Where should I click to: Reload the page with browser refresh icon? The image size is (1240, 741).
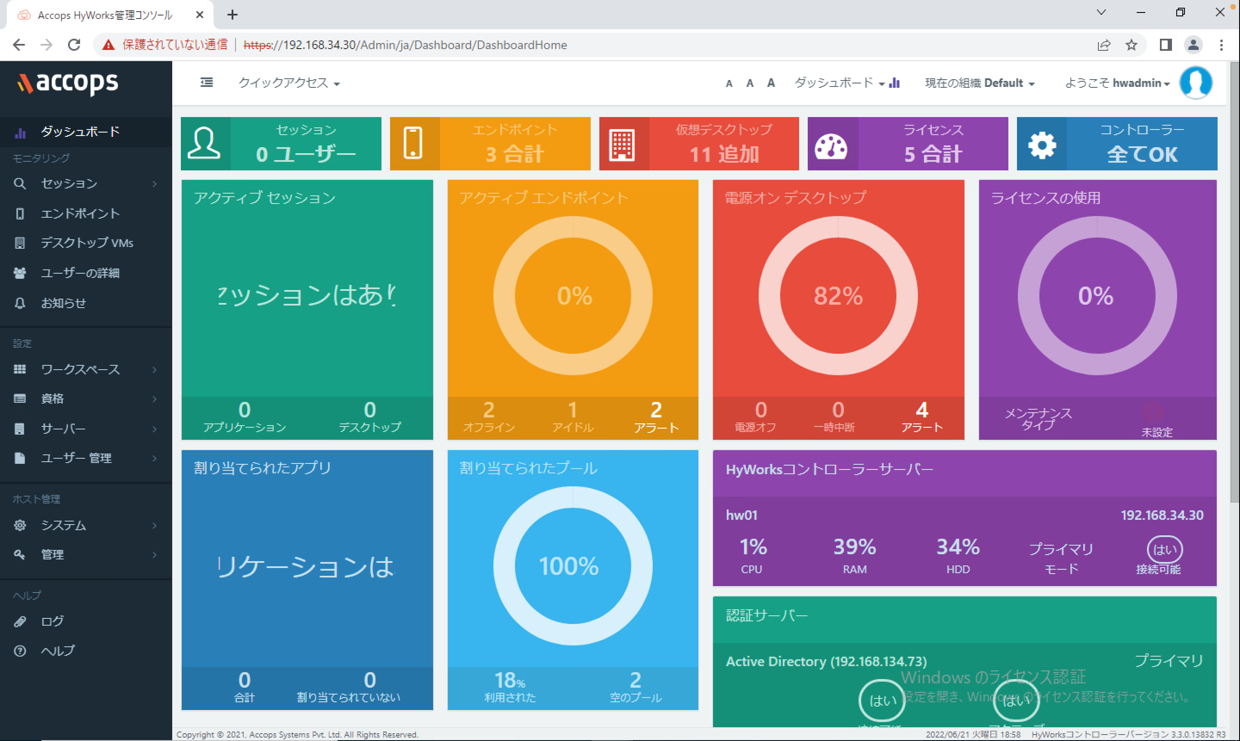tap(74, 45)
